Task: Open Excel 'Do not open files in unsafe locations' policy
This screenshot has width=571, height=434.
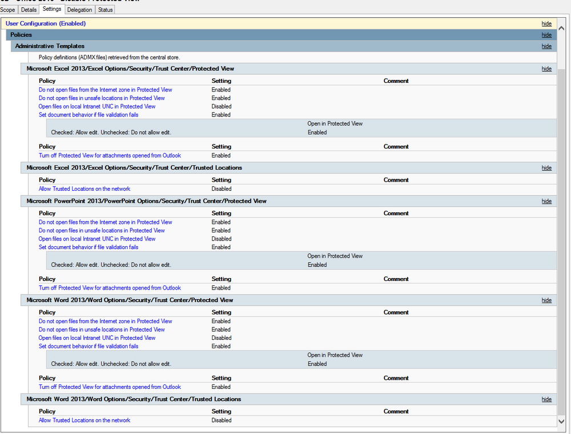Action: tap(102, 98)
